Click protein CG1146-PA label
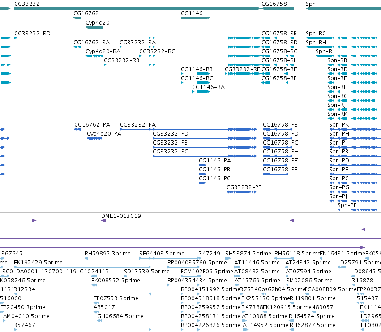The height and width of the screenshot is (332, 381). point(215,161)
